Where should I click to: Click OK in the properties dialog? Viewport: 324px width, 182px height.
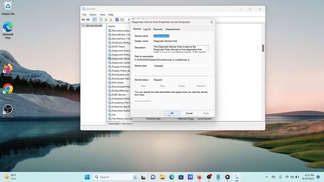coord(172,113)
